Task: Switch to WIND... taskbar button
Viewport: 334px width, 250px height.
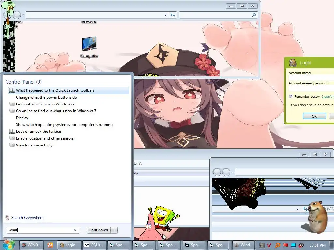Action: tap(32, 245)
